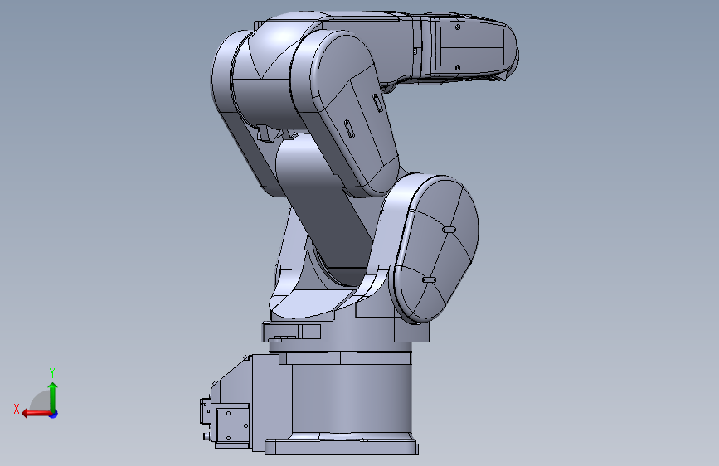This screenshot has width=719, height=466.
Task: Click the green Y axis arrow of the triad
Action: (x=53, y=396)
